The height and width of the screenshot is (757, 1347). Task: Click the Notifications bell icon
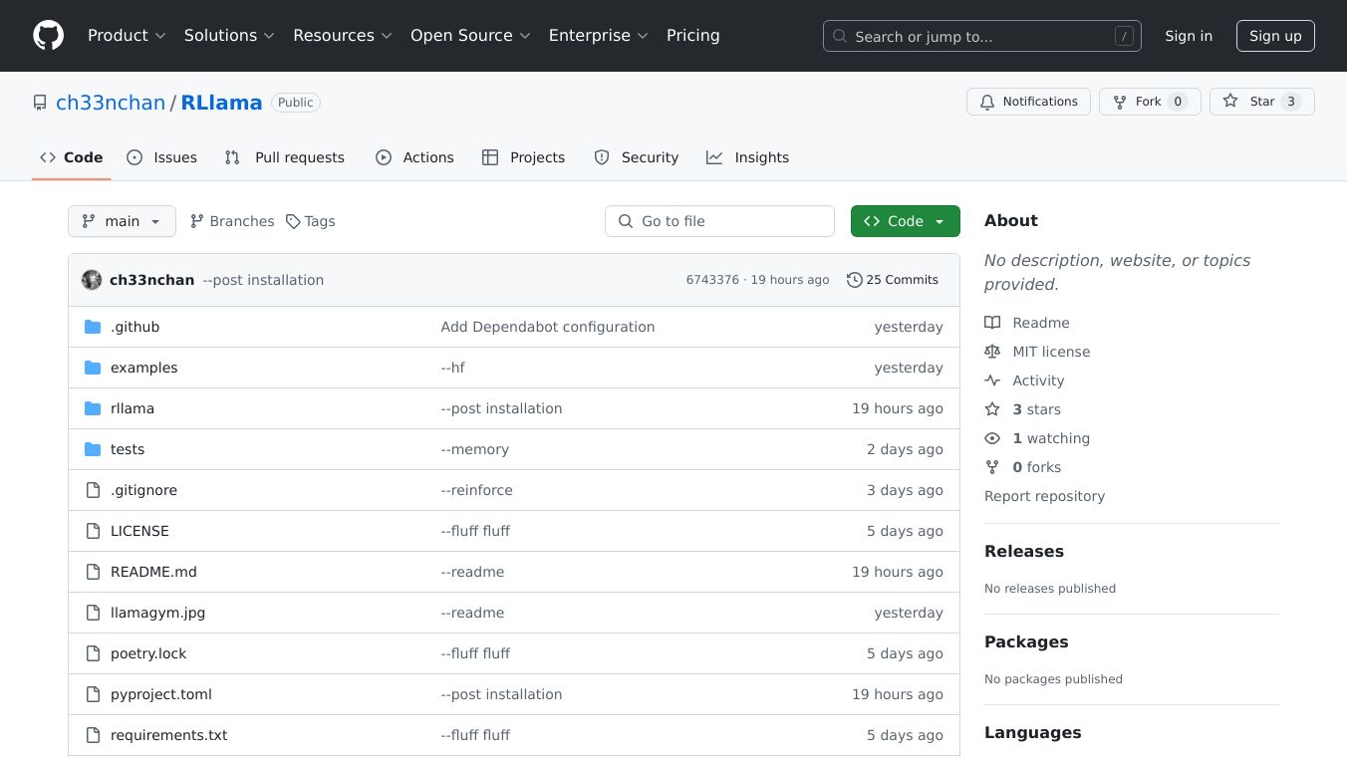click(987, 102)
